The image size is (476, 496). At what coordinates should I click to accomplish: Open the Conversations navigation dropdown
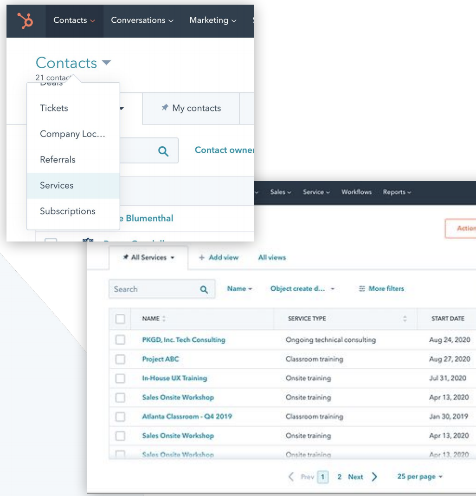click(x=142, y=20)
